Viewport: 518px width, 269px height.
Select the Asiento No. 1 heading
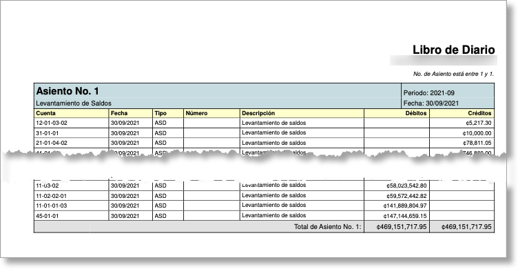[68, 91]
